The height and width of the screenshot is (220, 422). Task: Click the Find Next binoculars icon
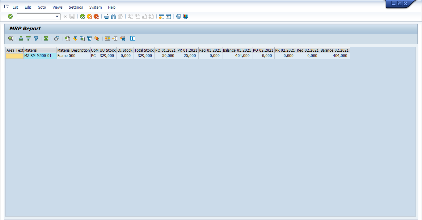point(120,16)
